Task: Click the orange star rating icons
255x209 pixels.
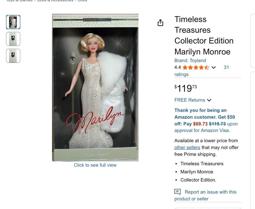Action: click(196, 68)
